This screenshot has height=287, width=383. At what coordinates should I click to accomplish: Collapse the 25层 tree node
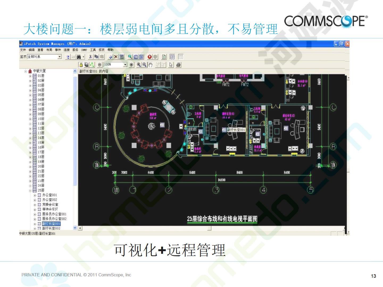click(30, 191)
